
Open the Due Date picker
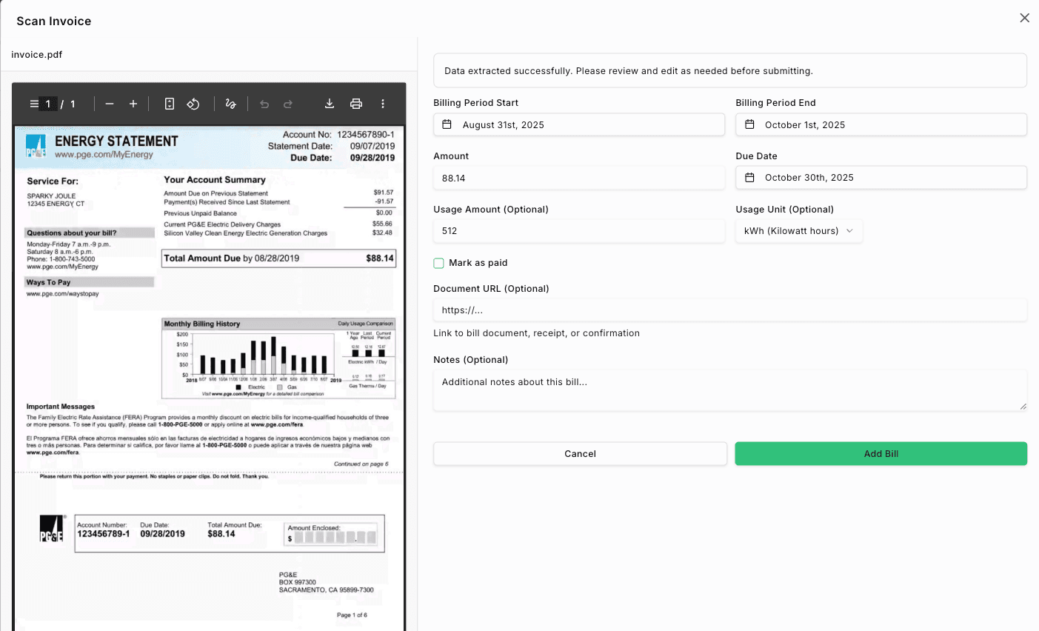[x=881, y=178]
